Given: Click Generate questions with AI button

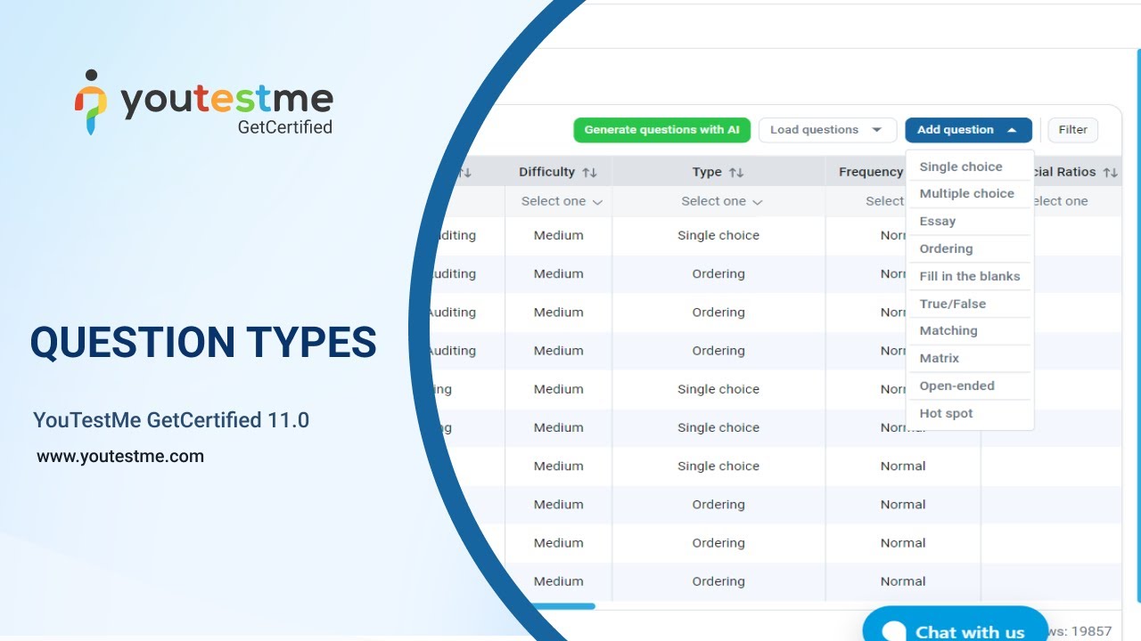Looking at the screenshot, I should click(661, 130).
